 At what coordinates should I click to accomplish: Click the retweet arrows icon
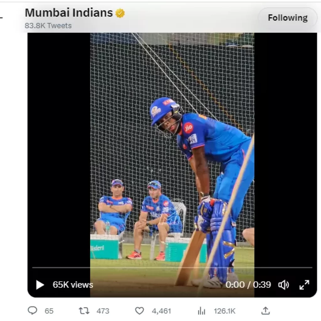tap(84, 311)
